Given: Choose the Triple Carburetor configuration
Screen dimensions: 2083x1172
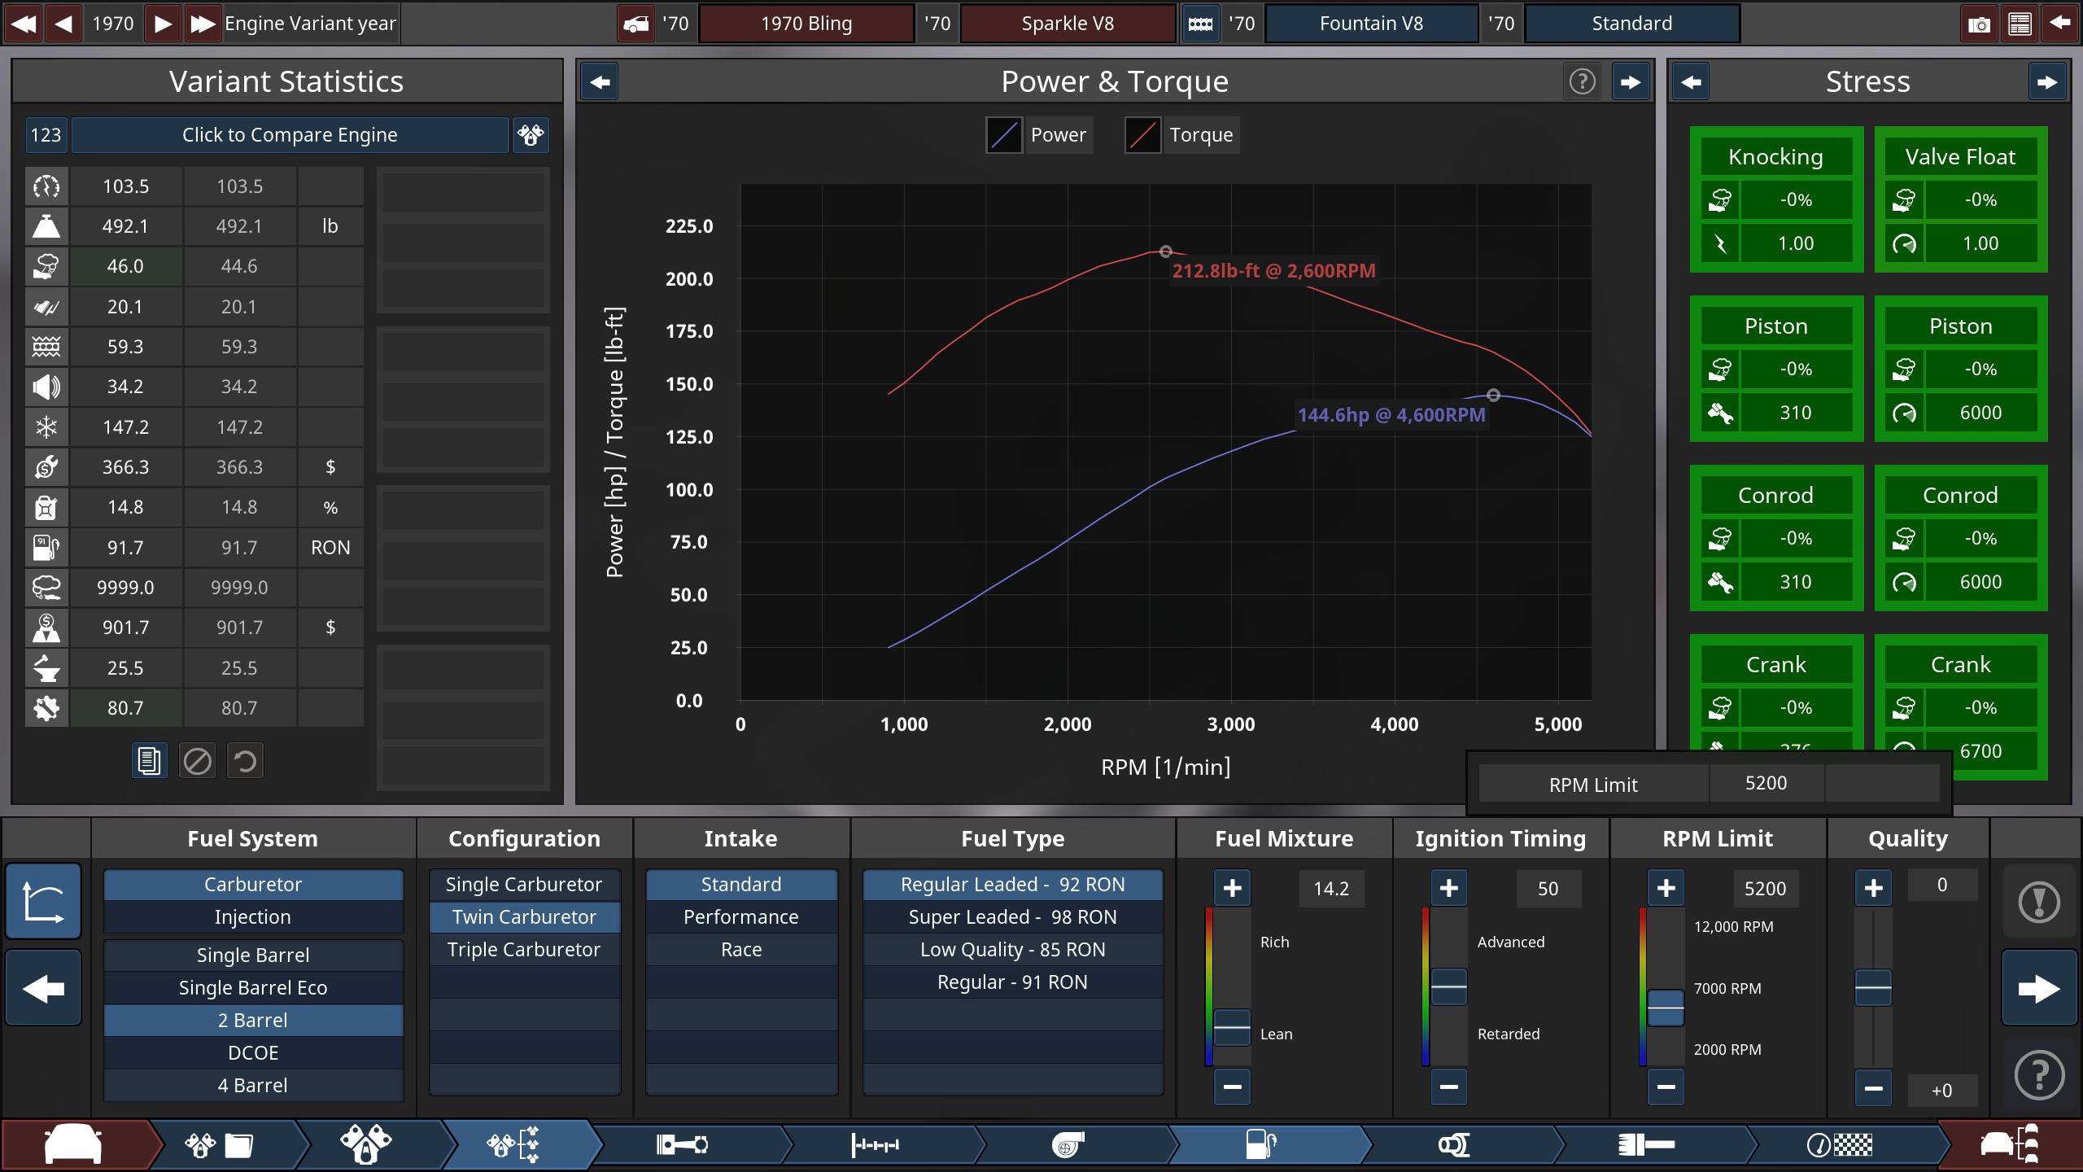Looking at the screenshot, I should (524, 950).
